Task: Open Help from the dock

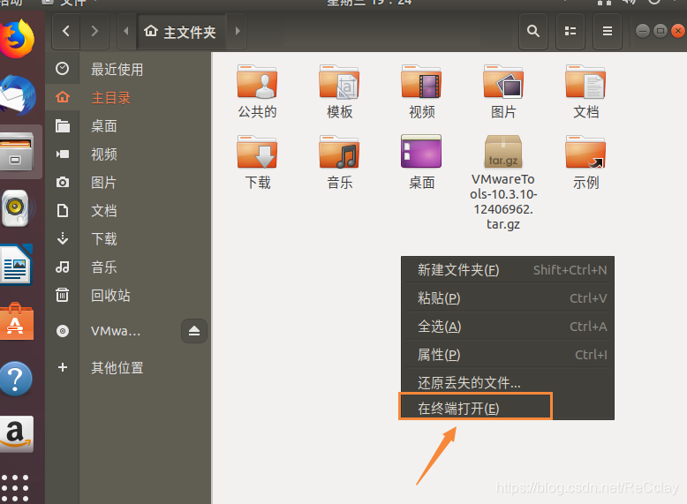Action: (16, 379)
